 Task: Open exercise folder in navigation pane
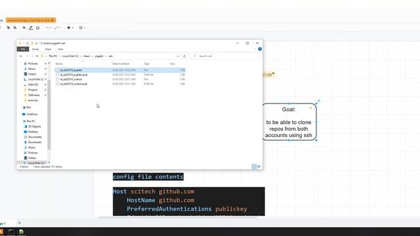(33, 100)
